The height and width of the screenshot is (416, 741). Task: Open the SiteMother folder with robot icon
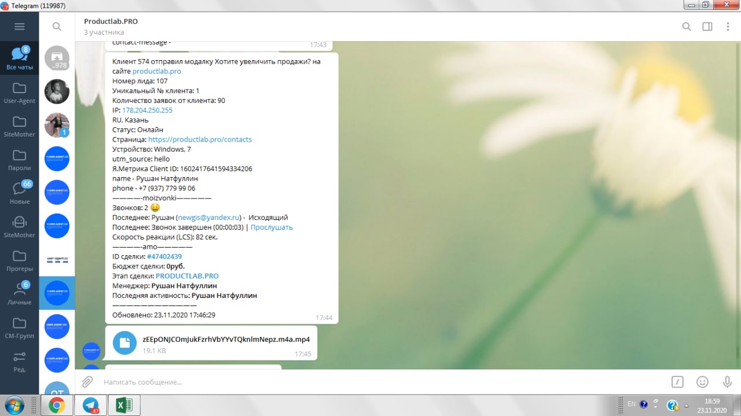(x=20, y=226)
